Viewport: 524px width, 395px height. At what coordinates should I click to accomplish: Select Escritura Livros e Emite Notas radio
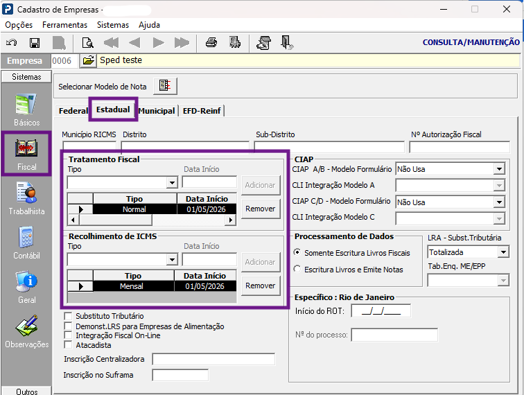[x=297, y=269]
